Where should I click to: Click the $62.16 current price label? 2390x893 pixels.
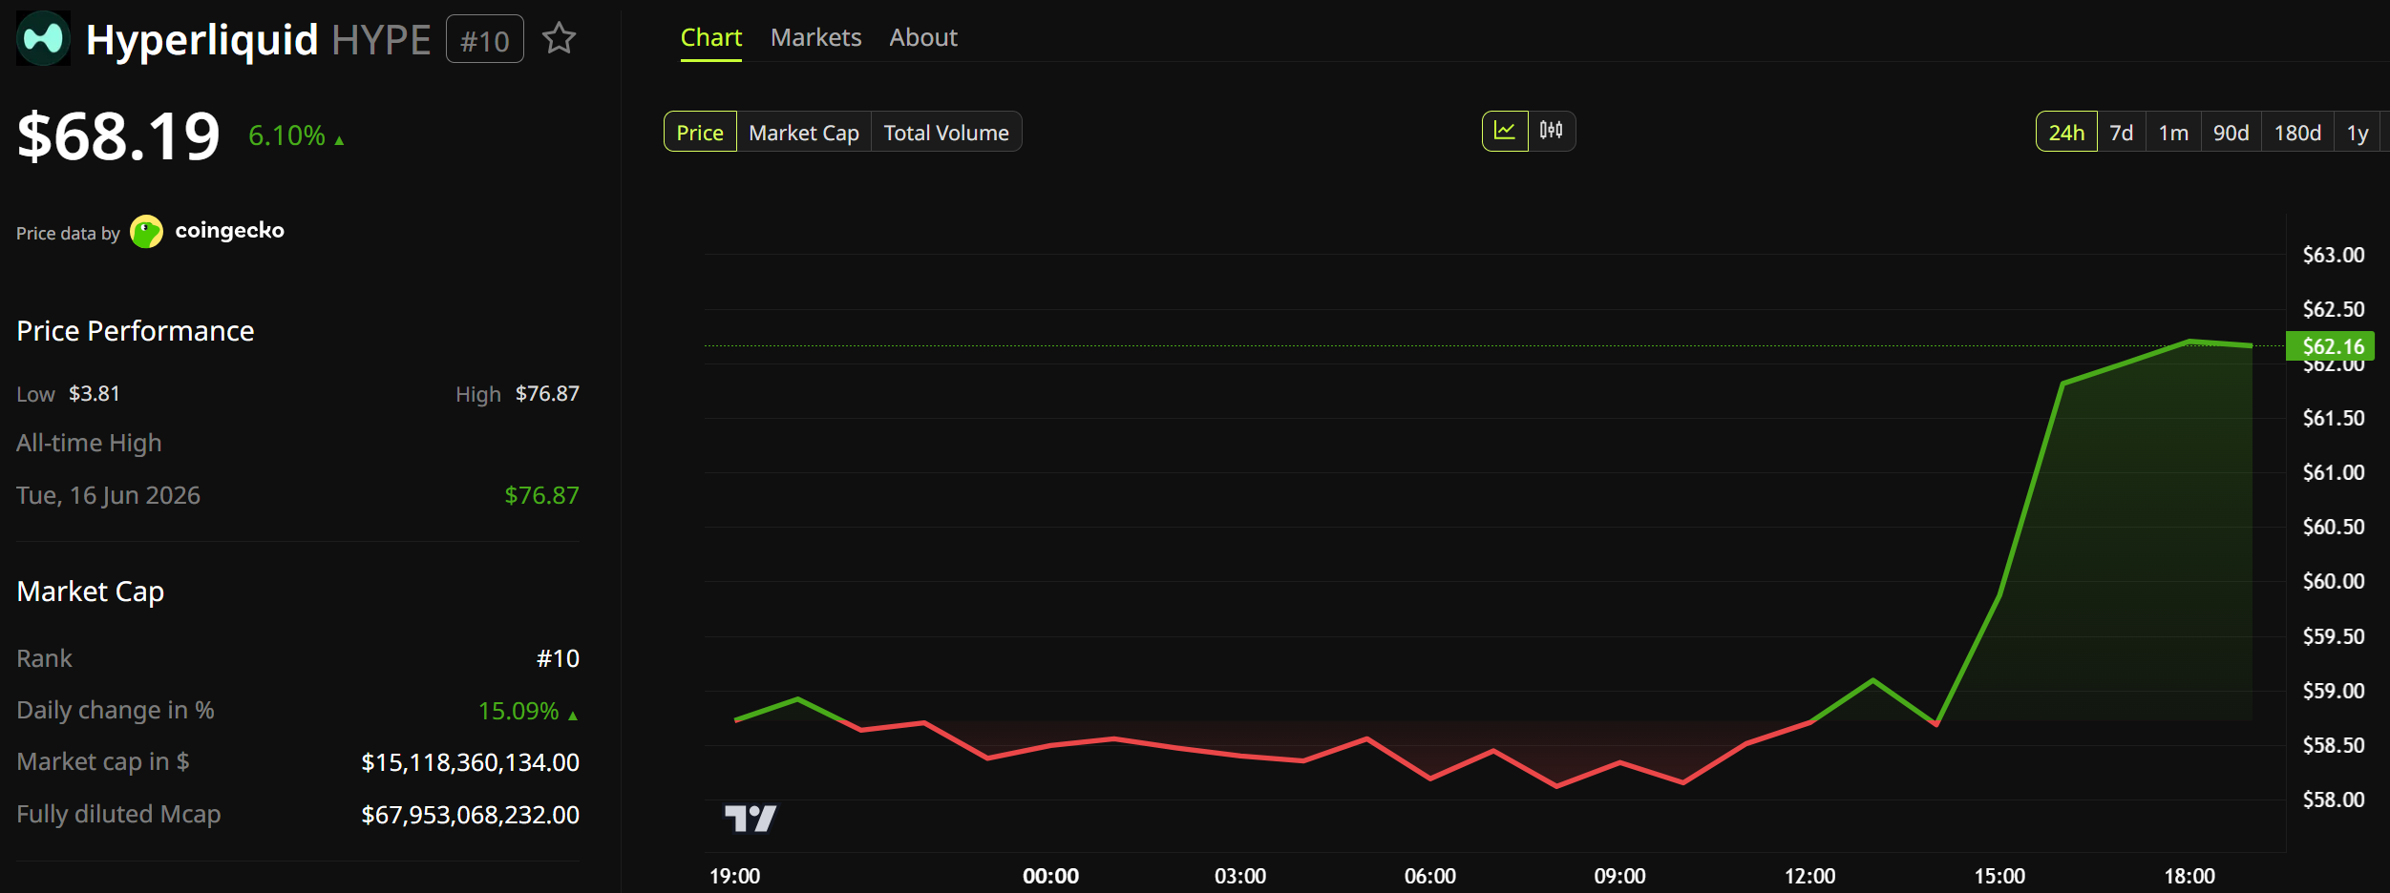pyautogui.click(x=2331, y=345)
